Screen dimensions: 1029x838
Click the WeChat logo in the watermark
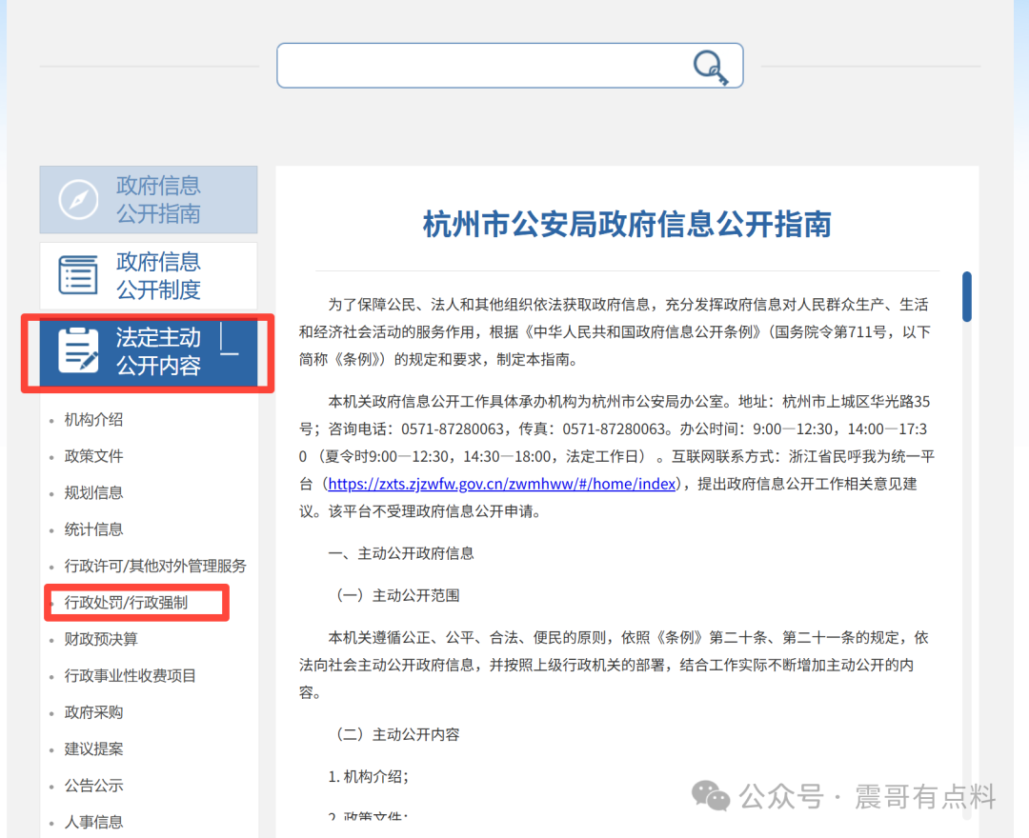(710, 795)
